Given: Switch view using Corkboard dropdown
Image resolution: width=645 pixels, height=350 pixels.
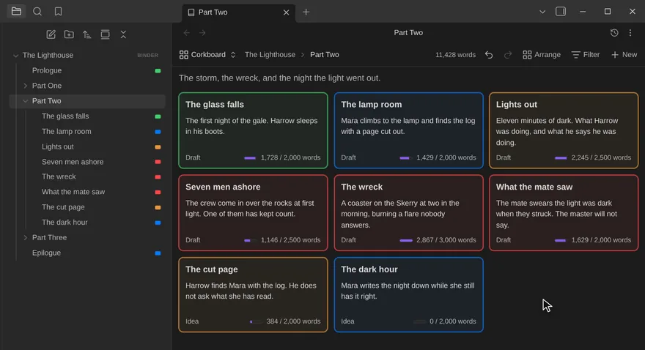Looking at the screenshot, I should tap(207, 55).
